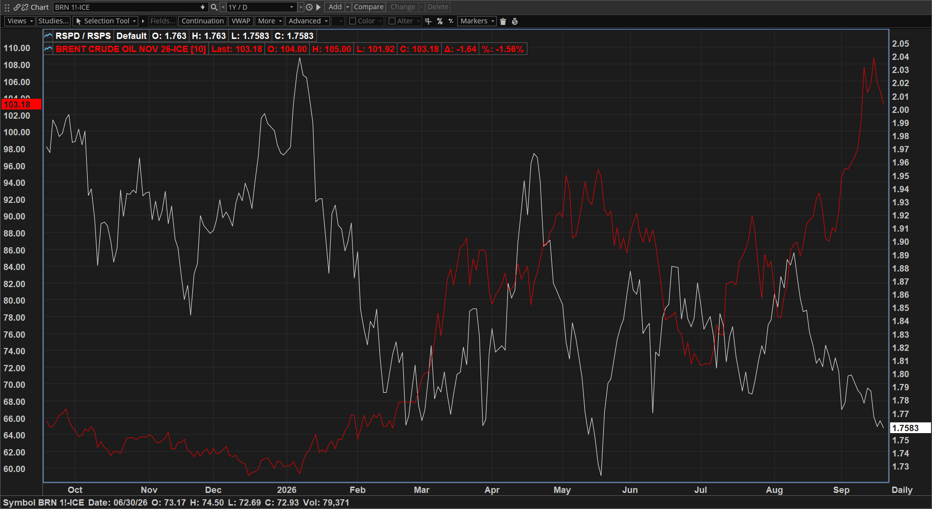Click the VWAP toggle button
Image resolution: width=932 pixels, height=509 pixels.
(241, 21)
